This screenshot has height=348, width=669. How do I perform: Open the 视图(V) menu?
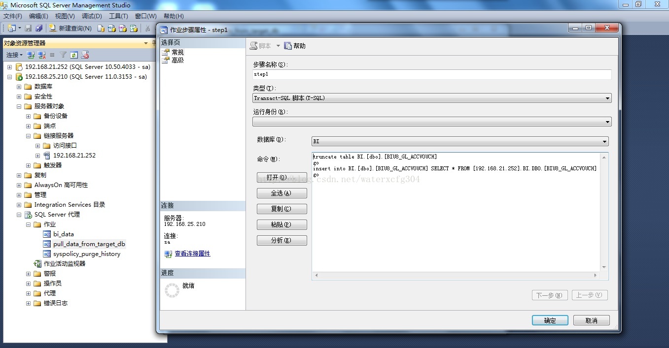(x=65, y=16)
